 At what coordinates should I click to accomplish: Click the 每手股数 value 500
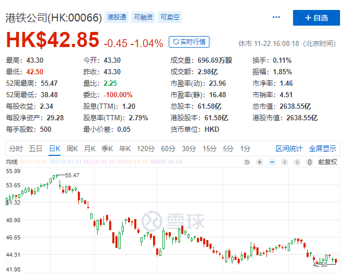click(x=45, y=129)
